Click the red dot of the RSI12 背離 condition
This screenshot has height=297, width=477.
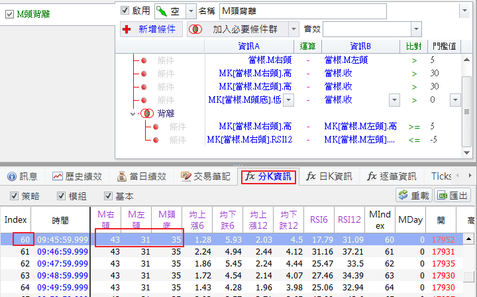pyautogui.click(x=156, y=140)
